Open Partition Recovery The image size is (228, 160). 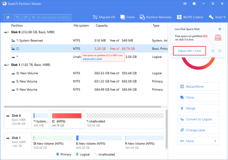pos(156,17)
